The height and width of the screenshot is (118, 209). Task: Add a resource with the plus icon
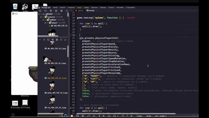point(44,40)
